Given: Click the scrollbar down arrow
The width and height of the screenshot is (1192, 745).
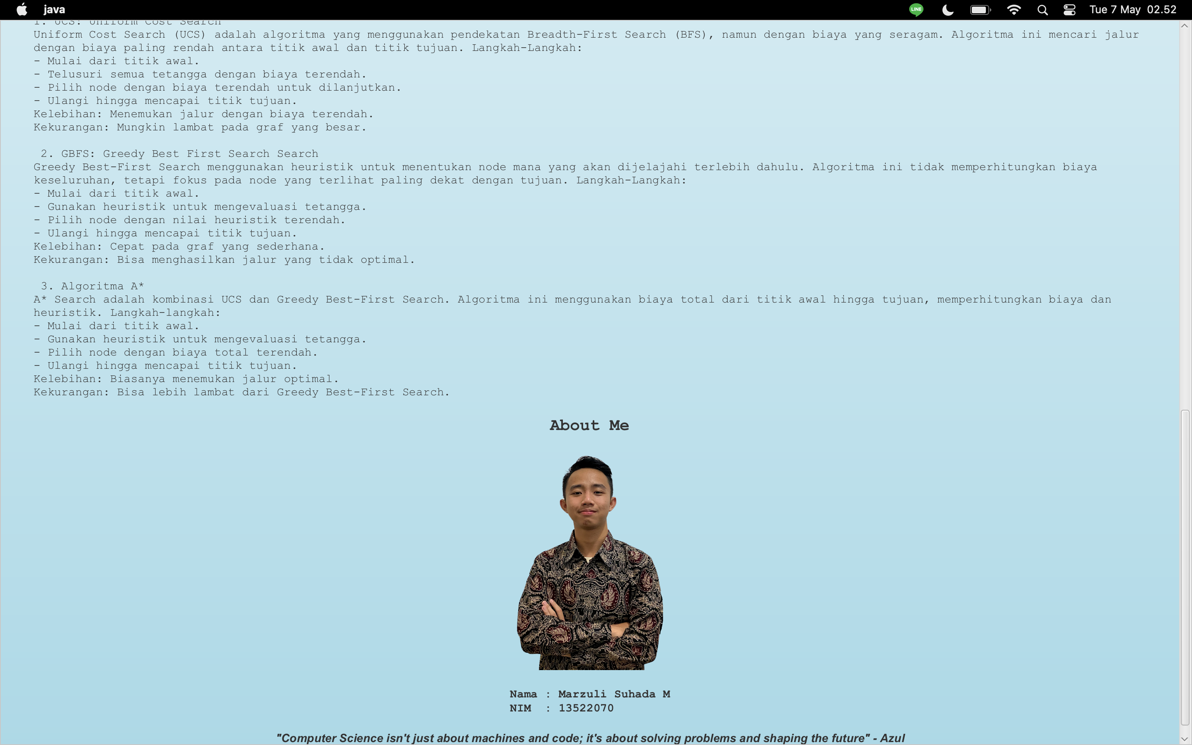Looking at the screenshot, I should pyautogui.click(x=1185, y=739).
